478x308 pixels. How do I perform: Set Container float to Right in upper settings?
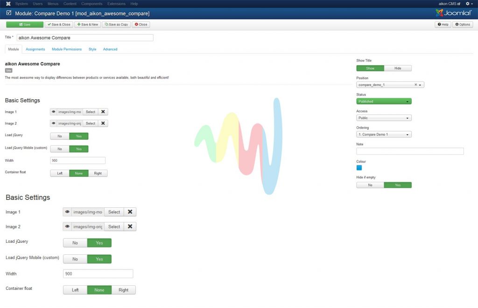click(98, 173)
